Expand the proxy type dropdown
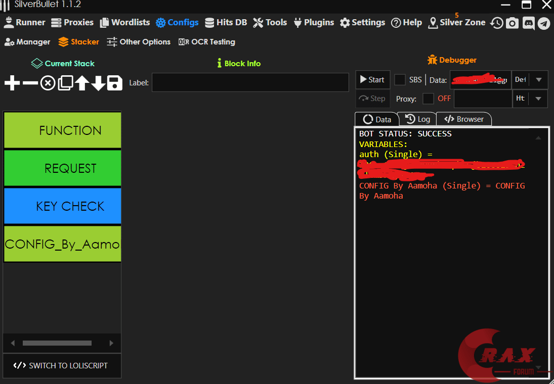This screenshot has height=384, width=554. tap(538, 99)
